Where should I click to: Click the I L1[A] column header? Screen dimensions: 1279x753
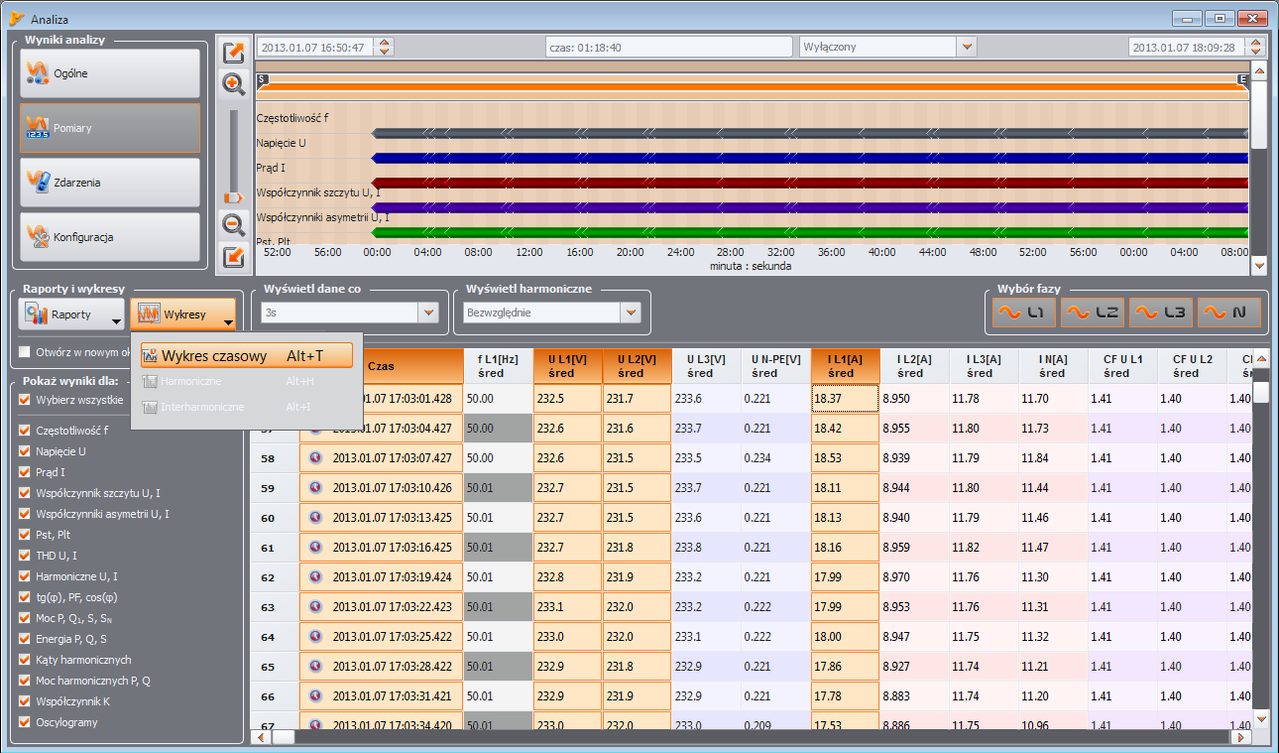845,366
